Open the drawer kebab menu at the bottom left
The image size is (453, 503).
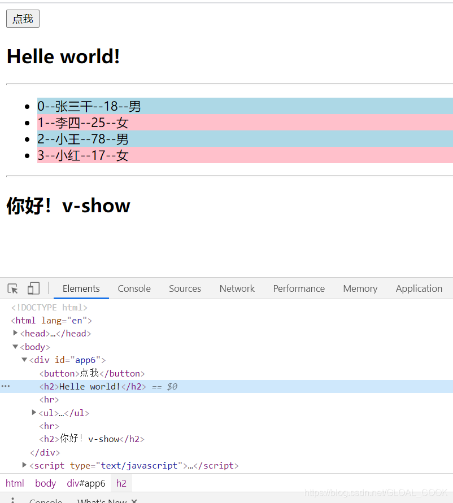(x=12, y=500)
